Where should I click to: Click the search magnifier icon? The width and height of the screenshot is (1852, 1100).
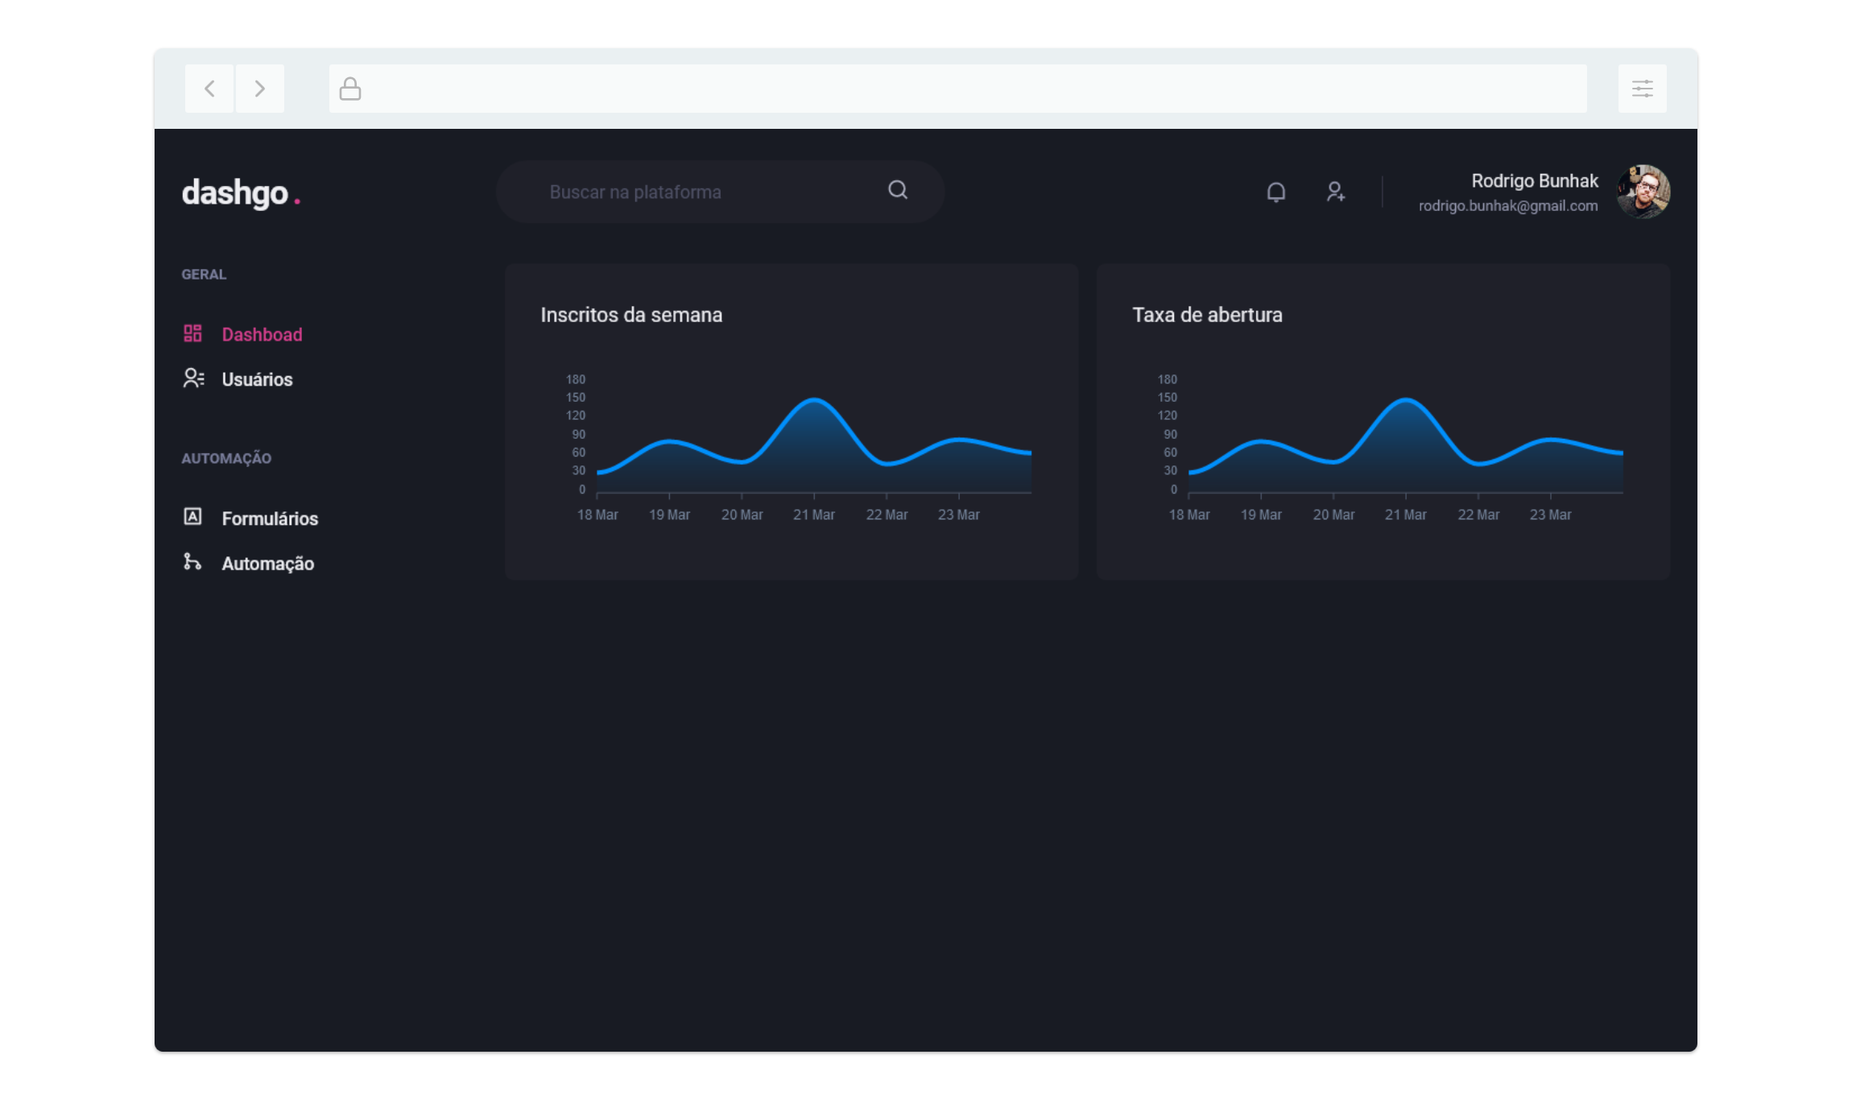[898, 190]
